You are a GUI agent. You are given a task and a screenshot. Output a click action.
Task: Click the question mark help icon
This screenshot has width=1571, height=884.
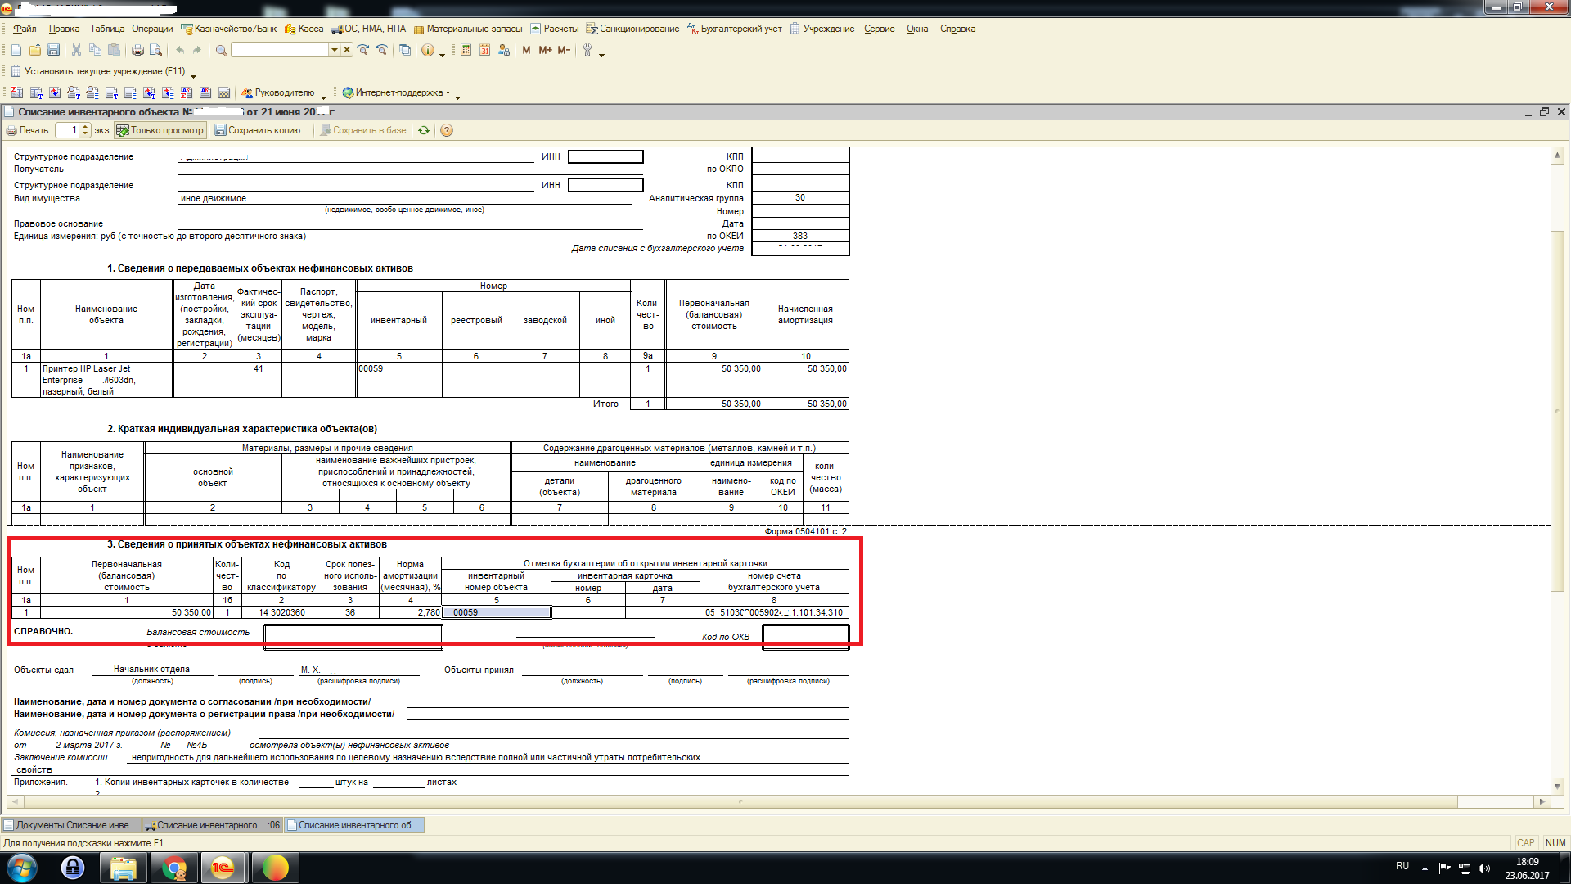pyautogui.click(x=447, y=130)
